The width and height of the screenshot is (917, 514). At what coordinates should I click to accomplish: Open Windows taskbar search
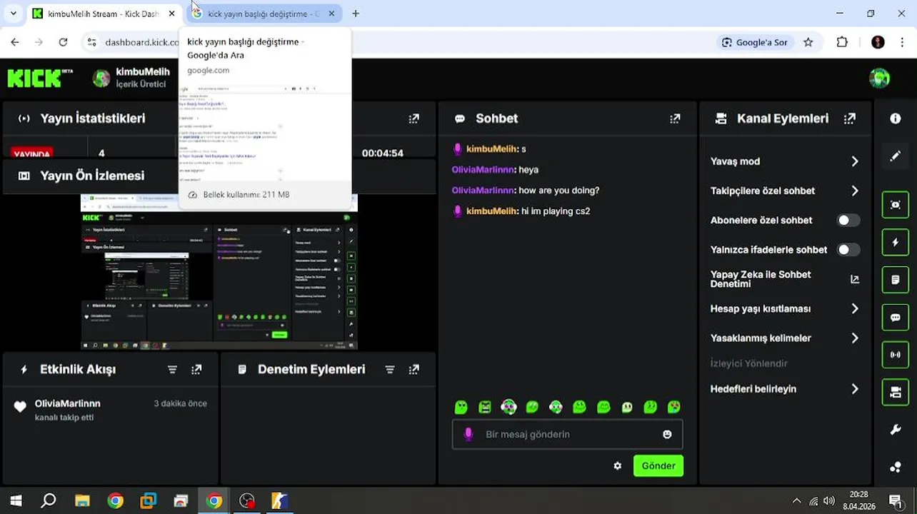(49, 501)
